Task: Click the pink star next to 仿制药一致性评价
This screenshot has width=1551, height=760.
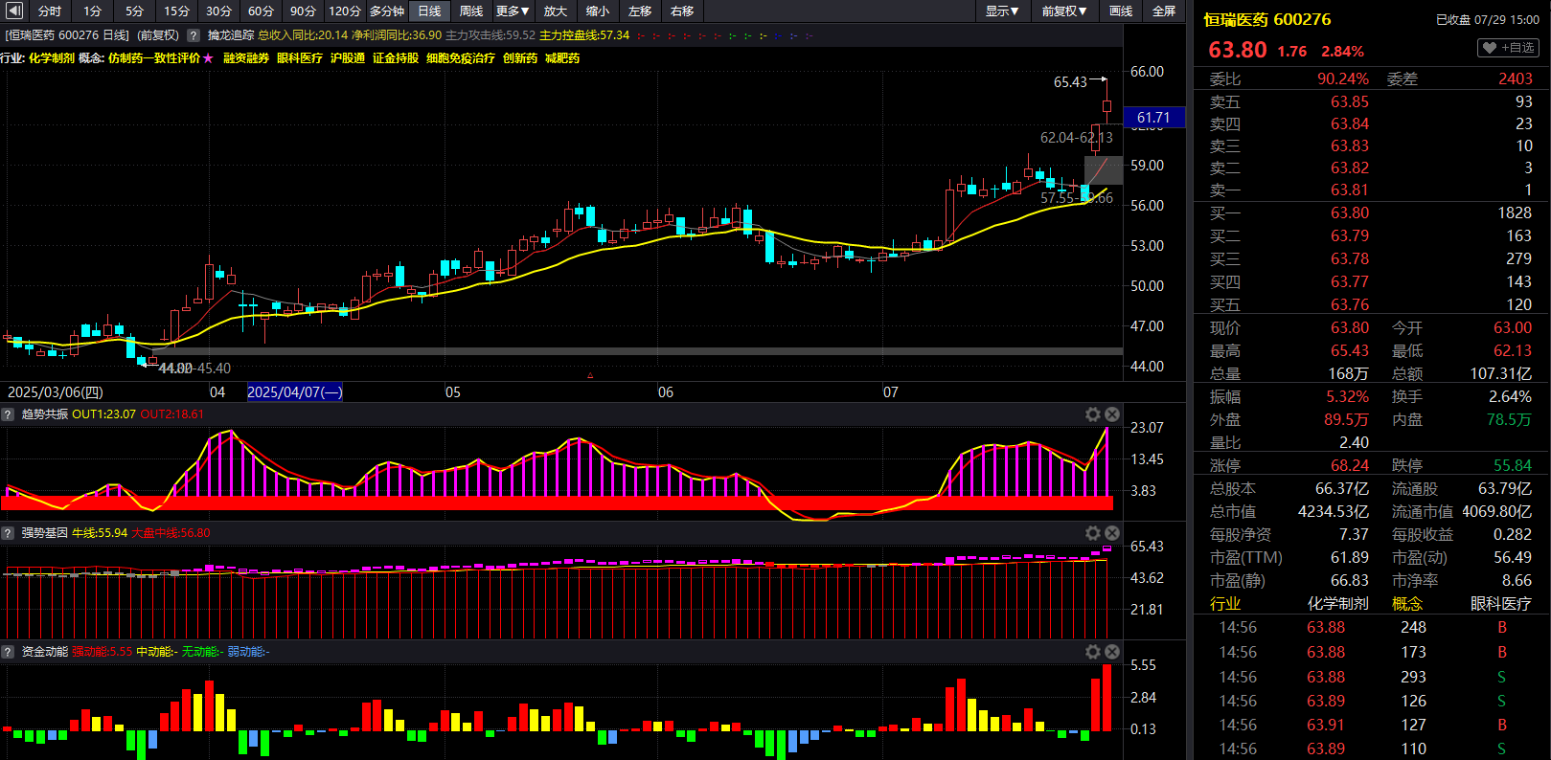Action: pos(209,58)
